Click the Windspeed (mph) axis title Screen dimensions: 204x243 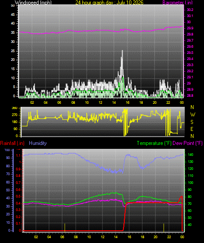33,3
